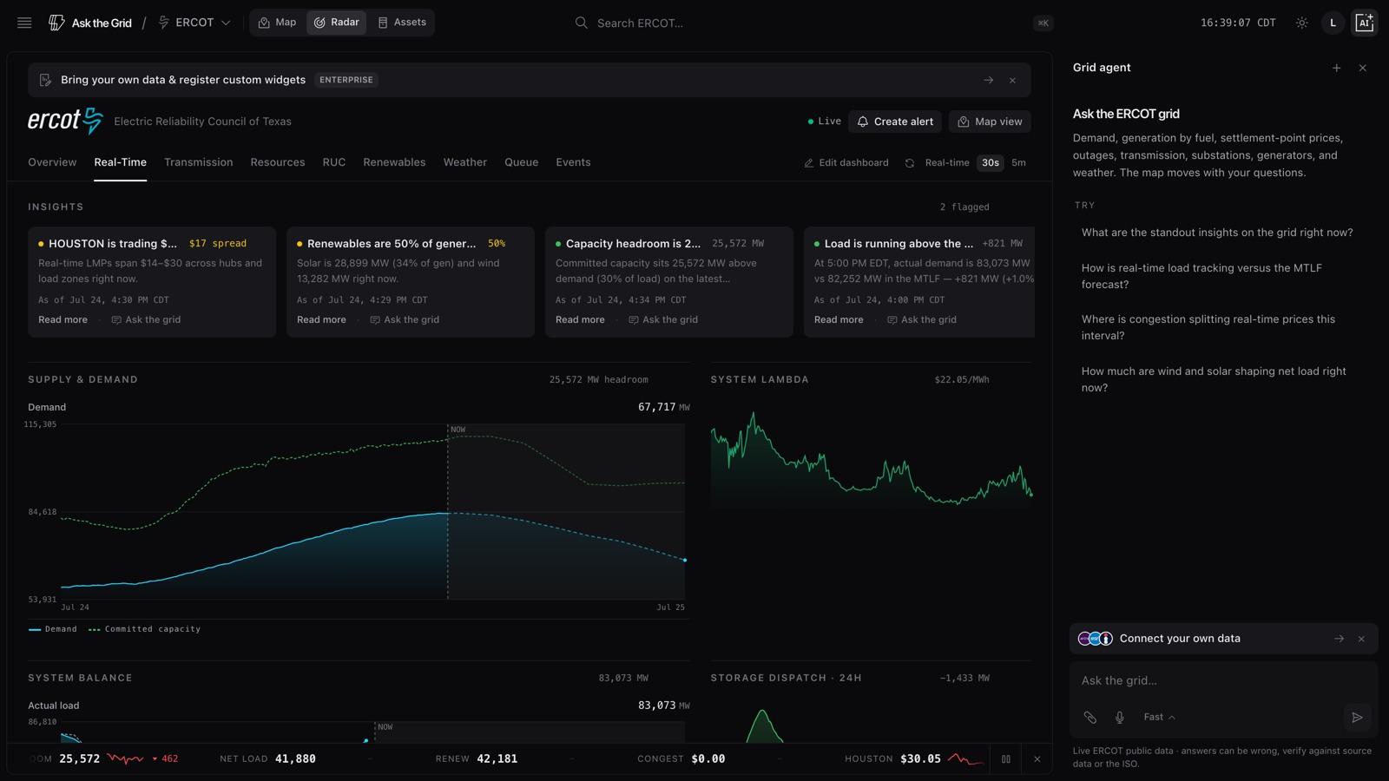The width and height of the screenshot is (1389, 781).
Task: Click the Live status indicator
Action: point(824,121)
